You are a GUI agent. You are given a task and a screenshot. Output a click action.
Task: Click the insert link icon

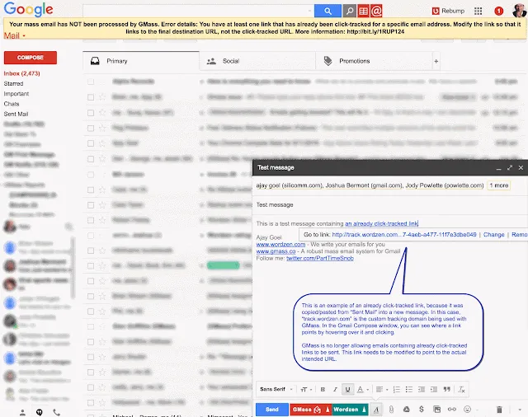pos(452,410)
